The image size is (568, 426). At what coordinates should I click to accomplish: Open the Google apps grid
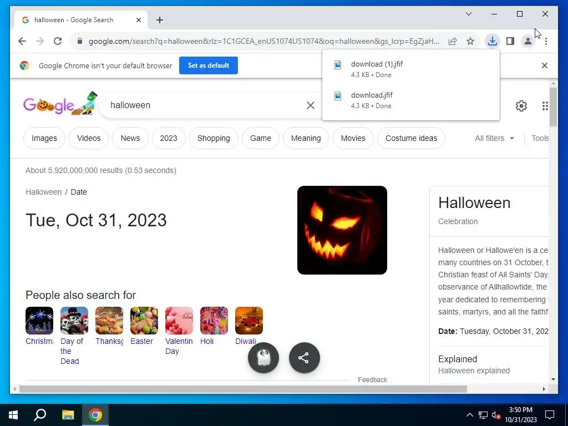click(x=545, y=106)
